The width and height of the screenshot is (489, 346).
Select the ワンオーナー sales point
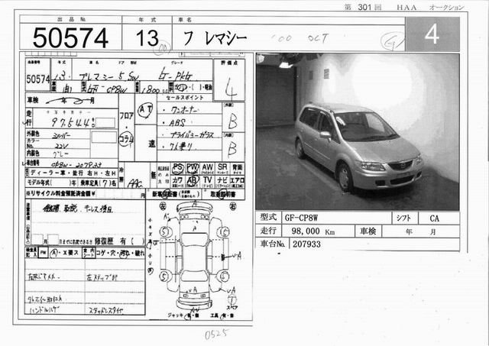(184, 110)
